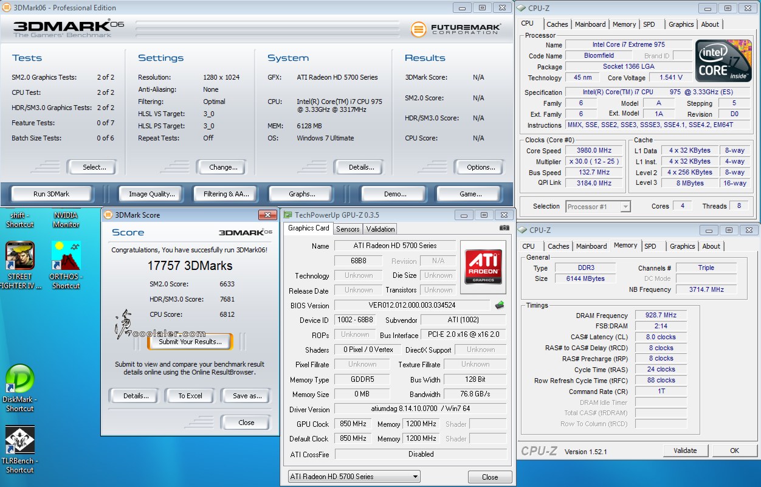Start the 3DMark06 Demo

[395, 194]
